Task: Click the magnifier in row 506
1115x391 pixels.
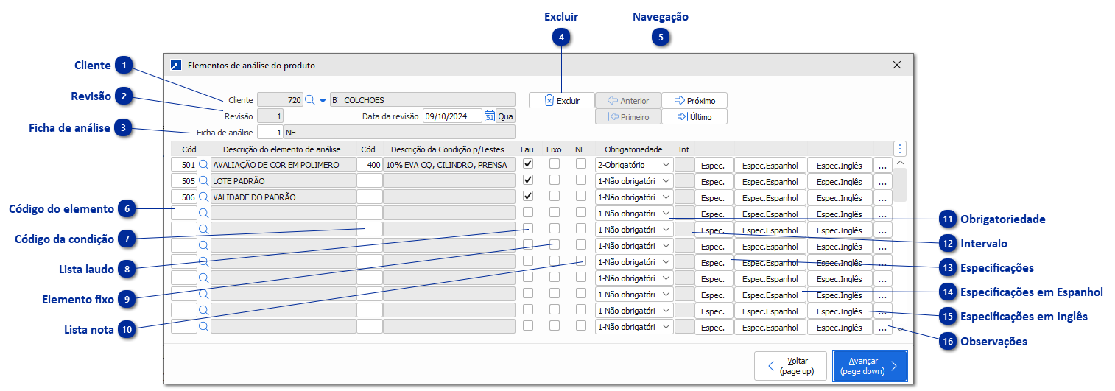Action: coord(204,197)
